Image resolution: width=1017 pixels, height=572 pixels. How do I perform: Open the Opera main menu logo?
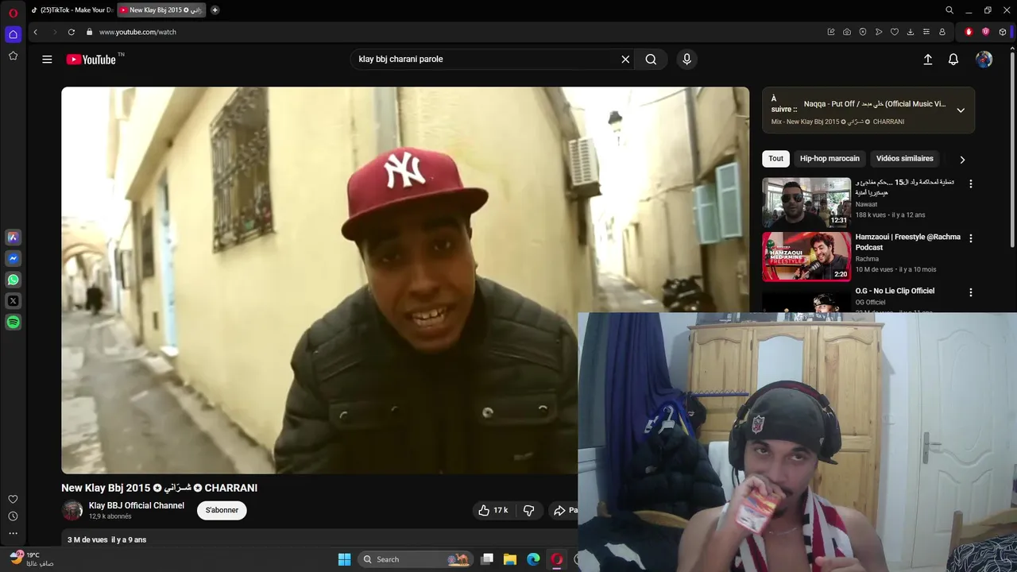coord(13,13)
